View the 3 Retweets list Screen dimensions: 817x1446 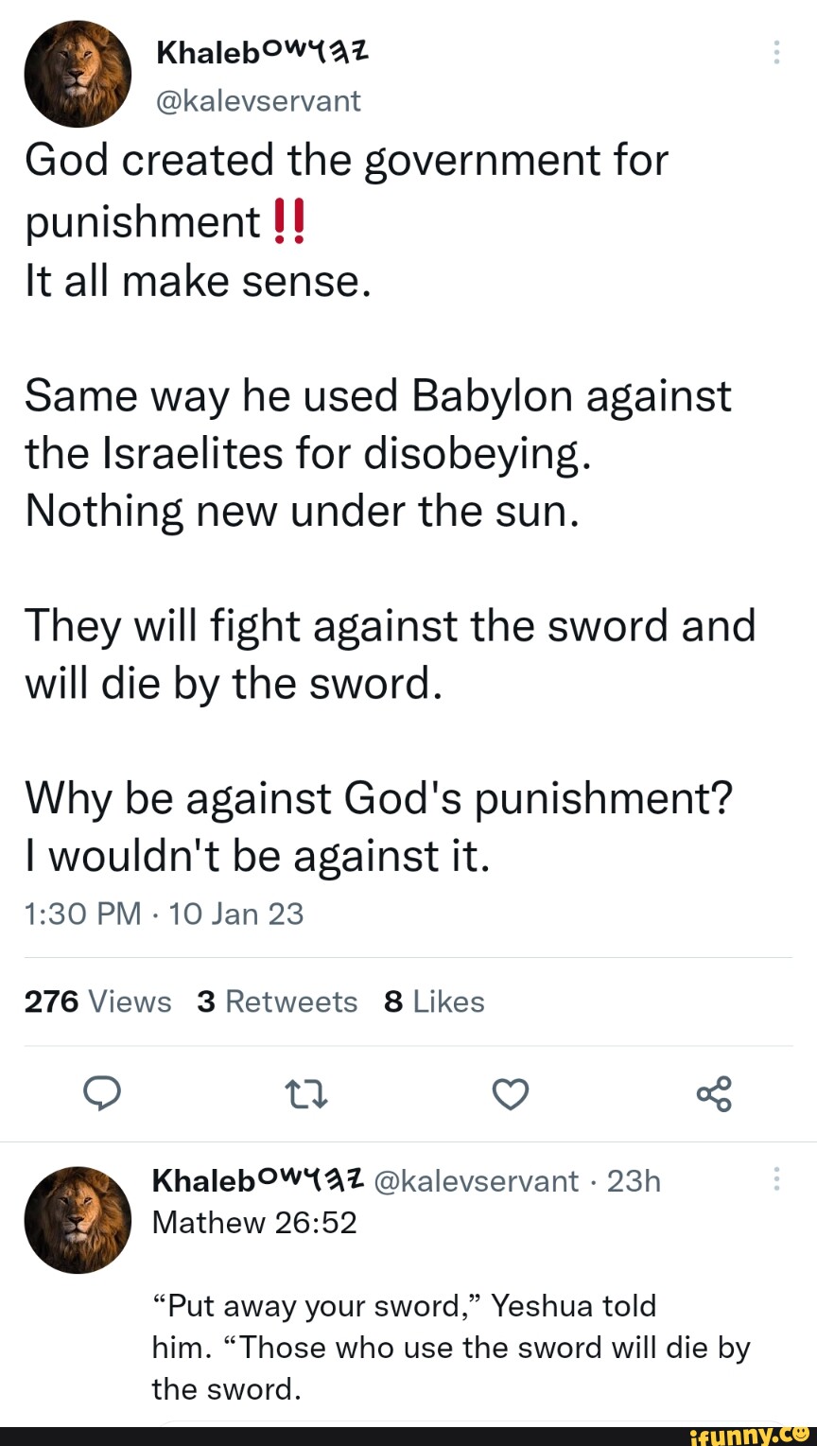pos(277,1002)
